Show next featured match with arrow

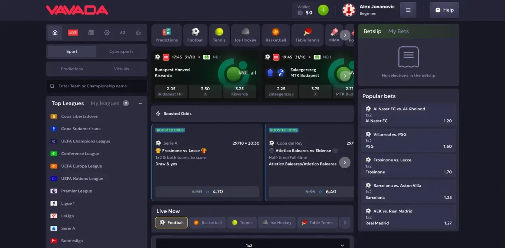pos(345,75)
